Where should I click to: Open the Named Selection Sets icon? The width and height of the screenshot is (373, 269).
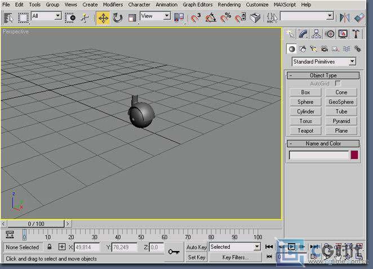[272, 18]
